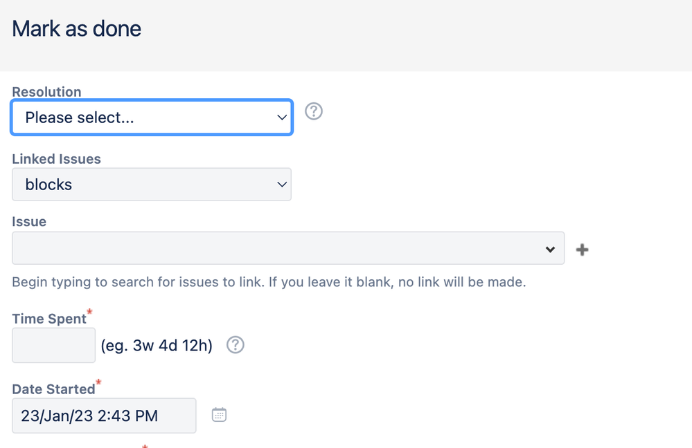The image size is (692, 448).
Task: Click the Please select placeholder text
Action: 77,118
